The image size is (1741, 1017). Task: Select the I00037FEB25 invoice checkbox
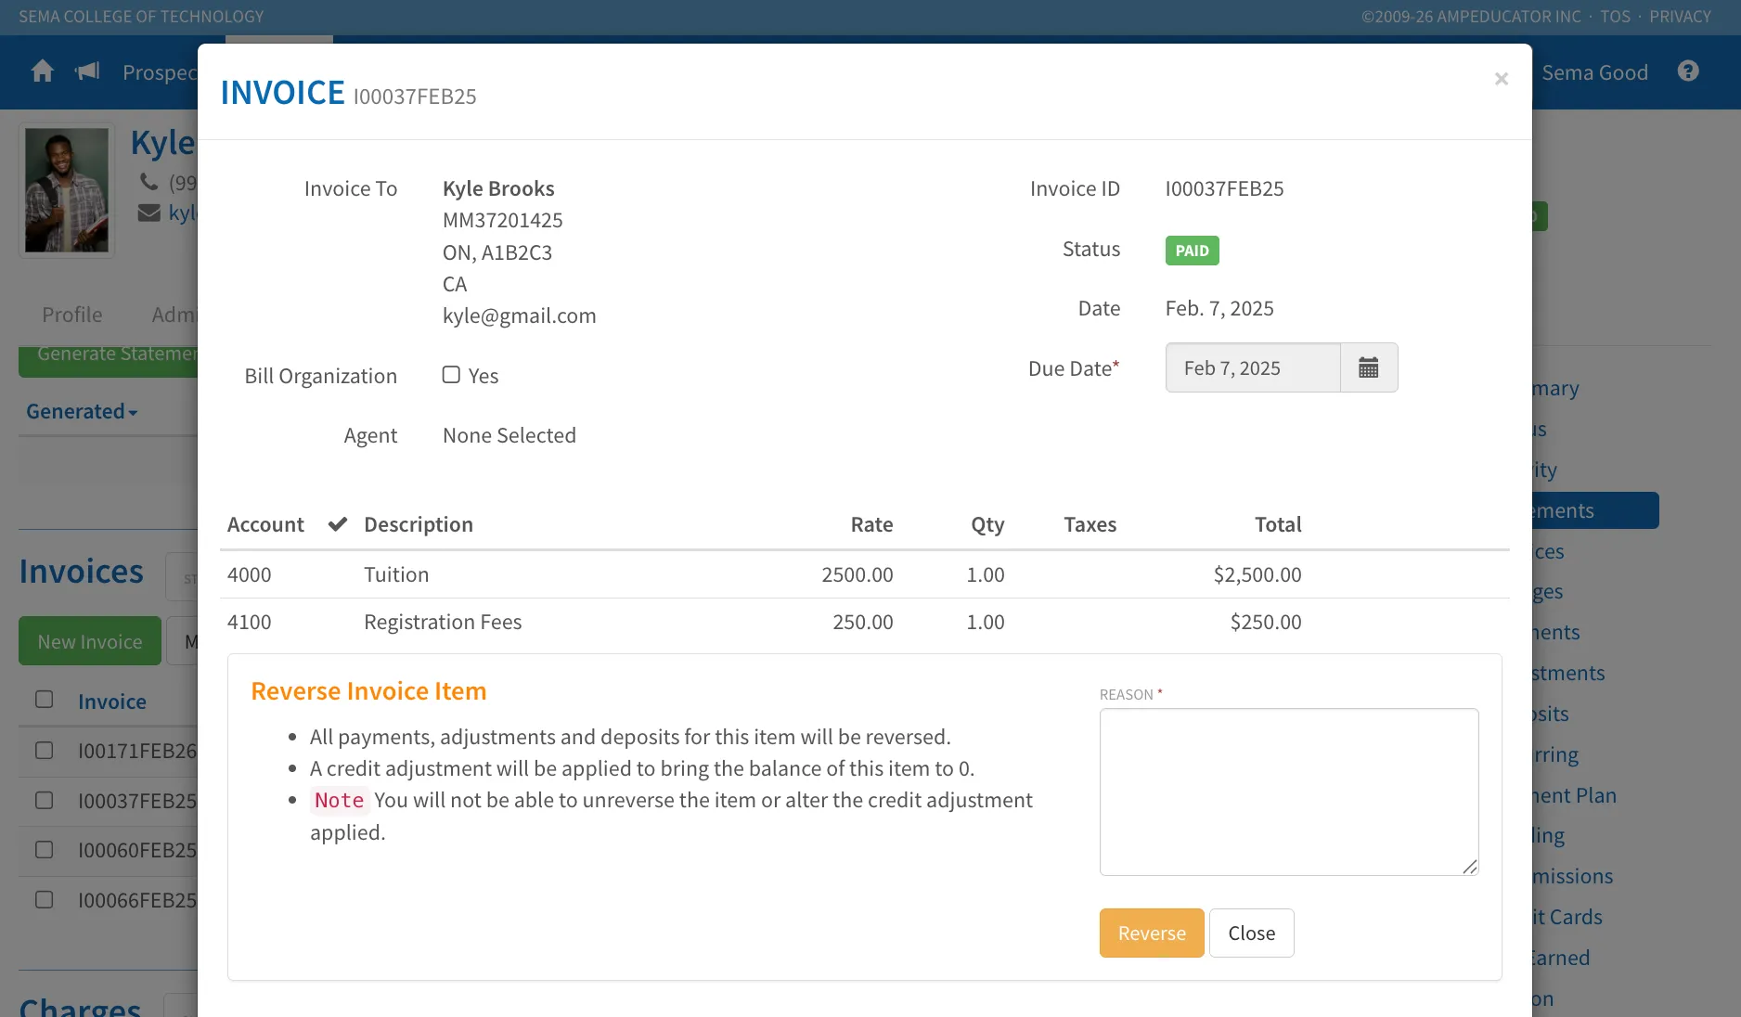tap(44, 800)
